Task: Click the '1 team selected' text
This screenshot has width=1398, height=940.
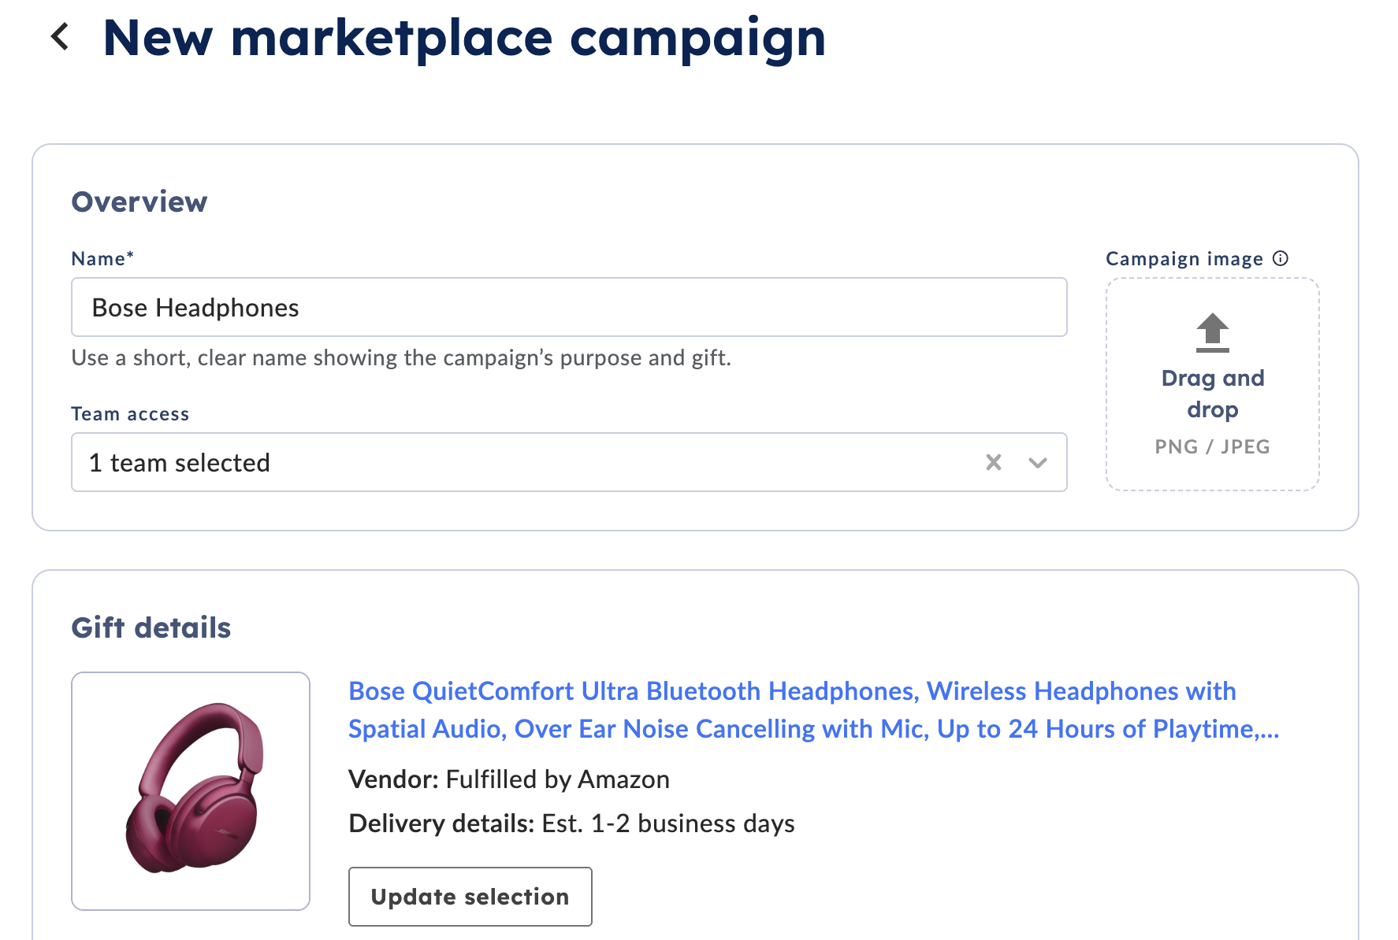Action: pyautogui.click(x=180, y=463)
